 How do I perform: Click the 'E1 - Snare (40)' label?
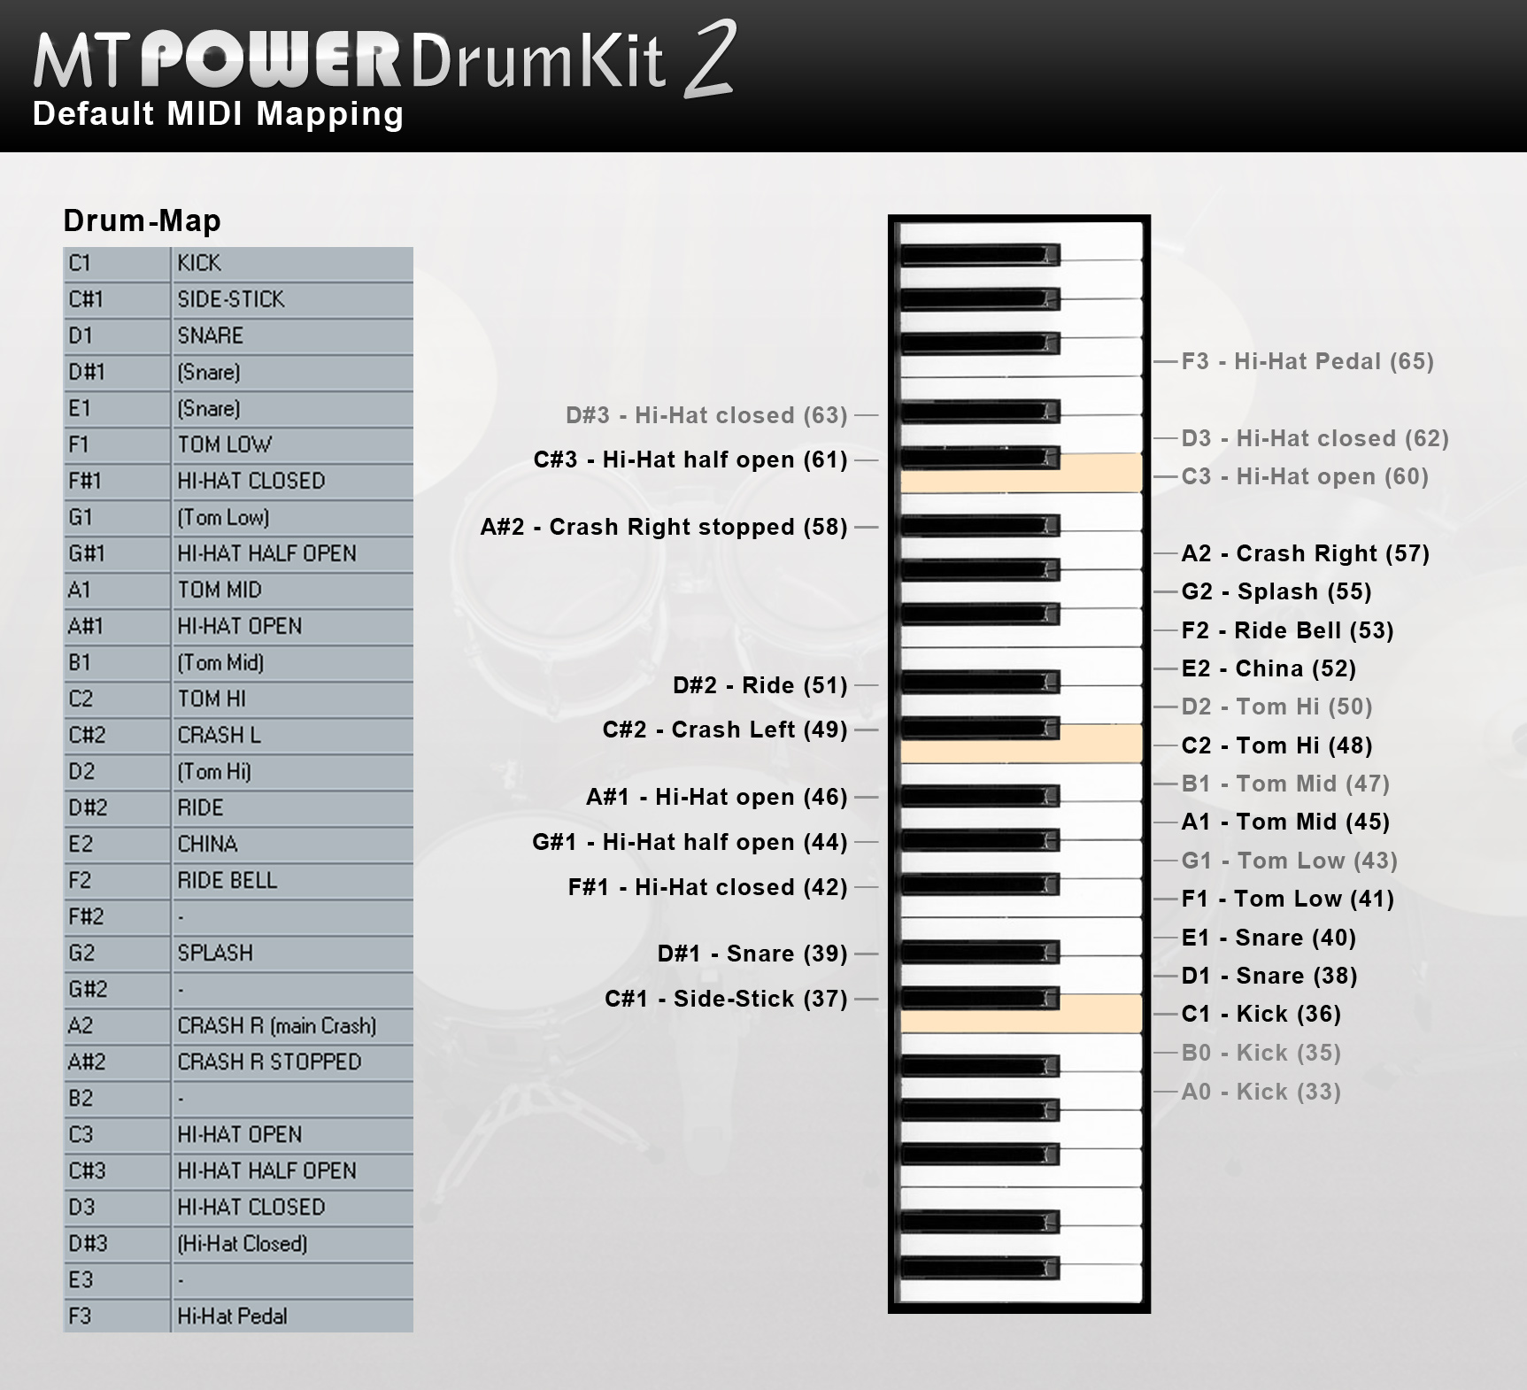[1269, 938]
